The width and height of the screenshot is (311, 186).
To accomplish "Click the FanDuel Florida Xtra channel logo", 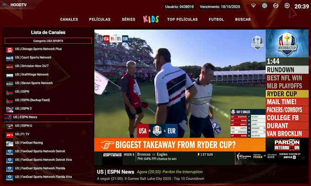I will click(10, 177).
